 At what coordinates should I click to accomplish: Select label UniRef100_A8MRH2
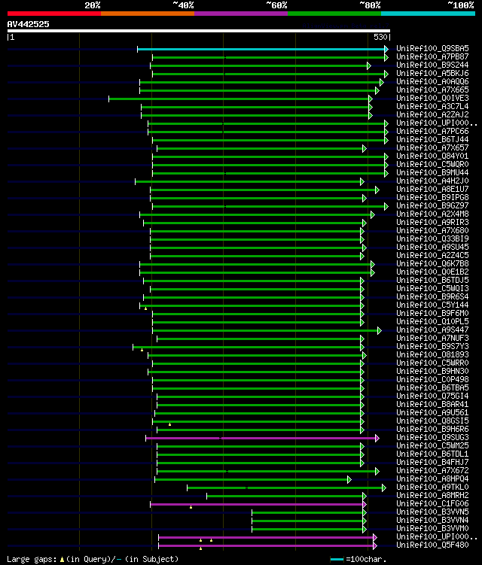[x=432, y=496]
